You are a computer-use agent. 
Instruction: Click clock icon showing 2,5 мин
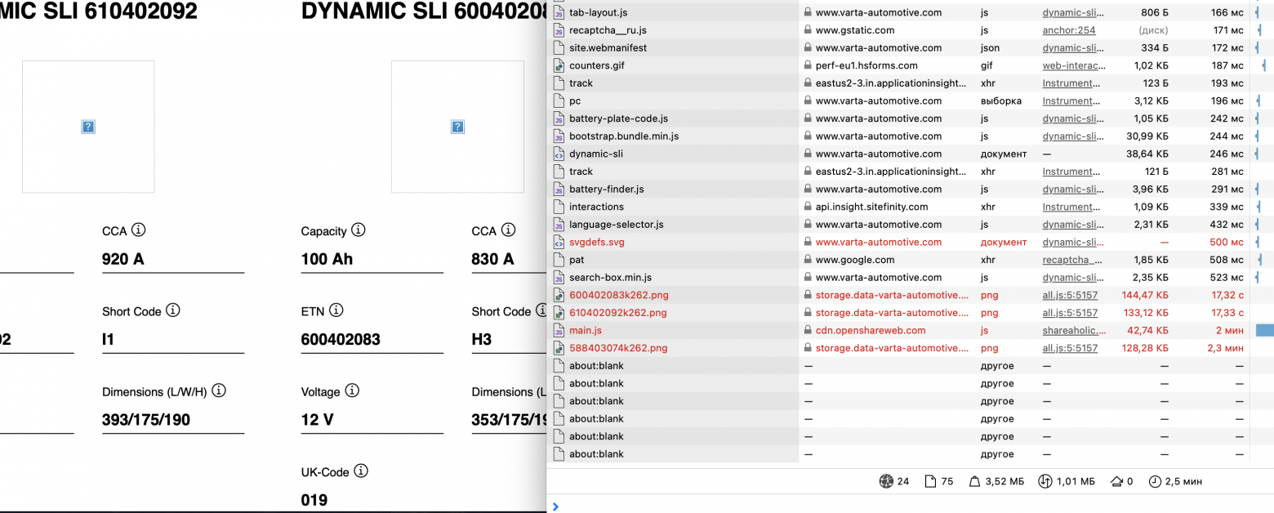[1155, 481]
